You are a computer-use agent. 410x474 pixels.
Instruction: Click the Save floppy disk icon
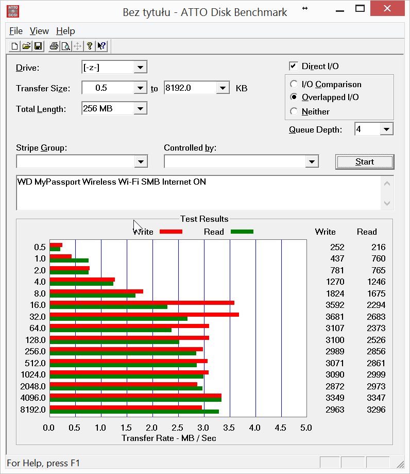38,46
